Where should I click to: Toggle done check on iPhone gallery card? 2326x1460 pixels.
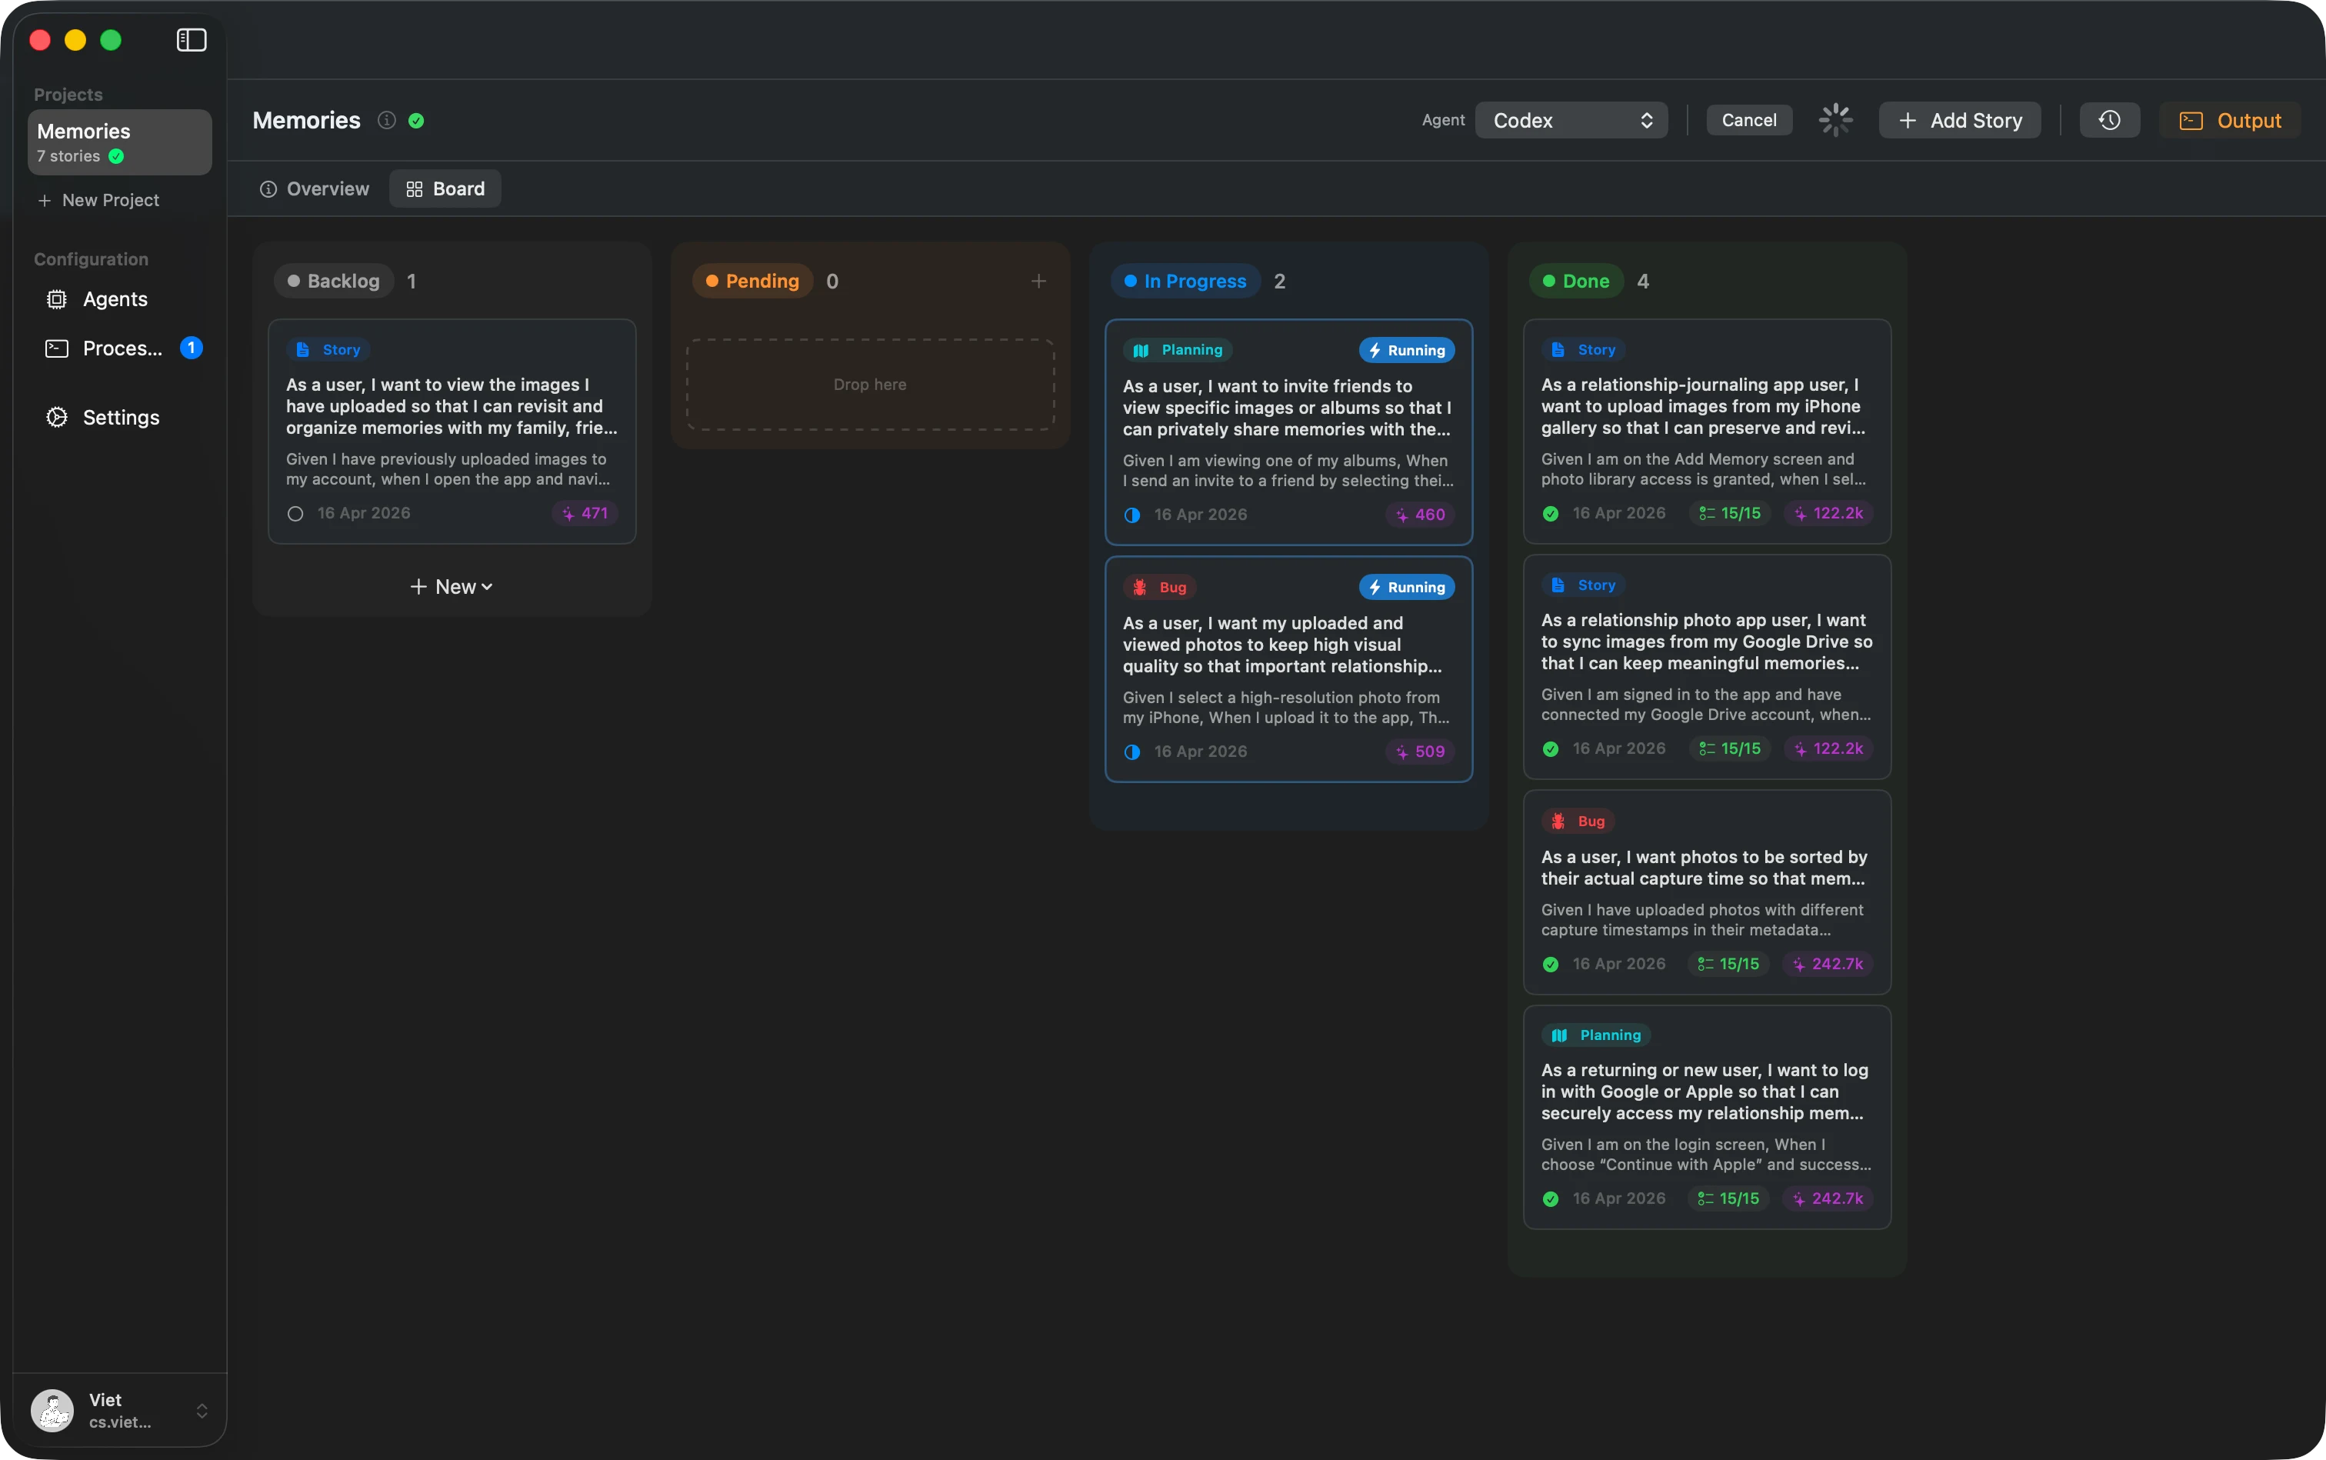(1551, 514)
